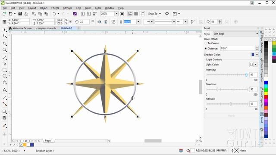Expand the zoom level dropdown

click(x=116, y=14)
